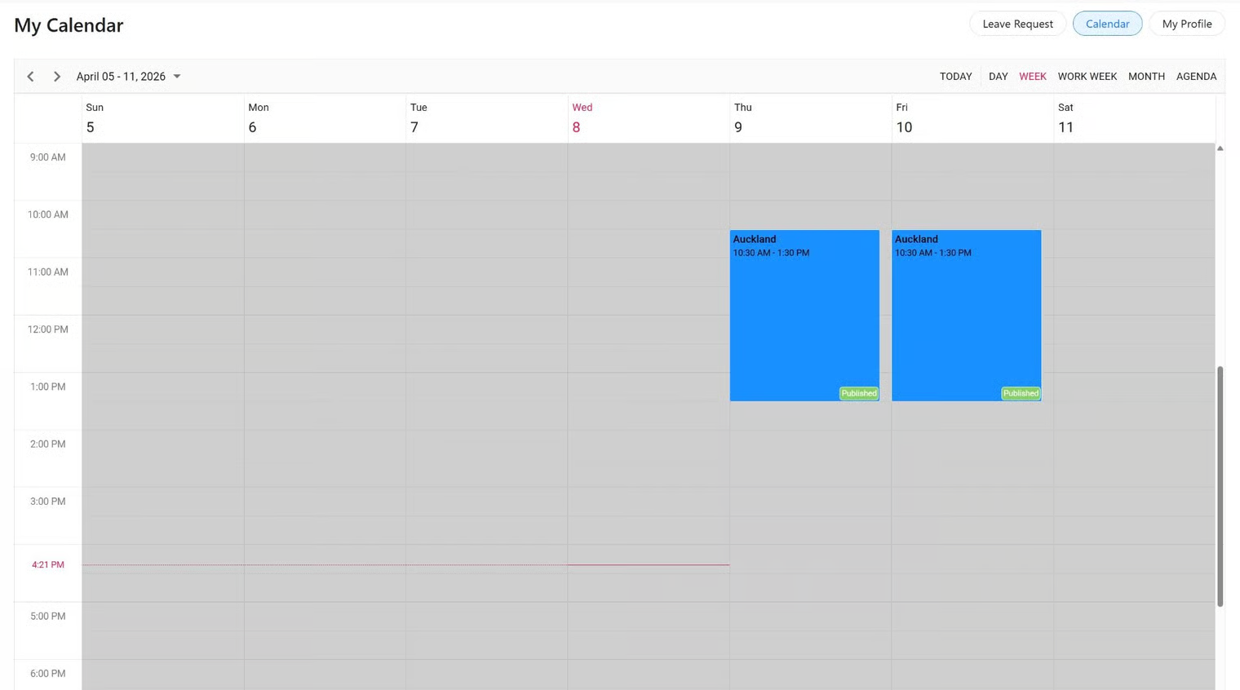Click the Published badge on Thursday's shift

coord(859,393)
